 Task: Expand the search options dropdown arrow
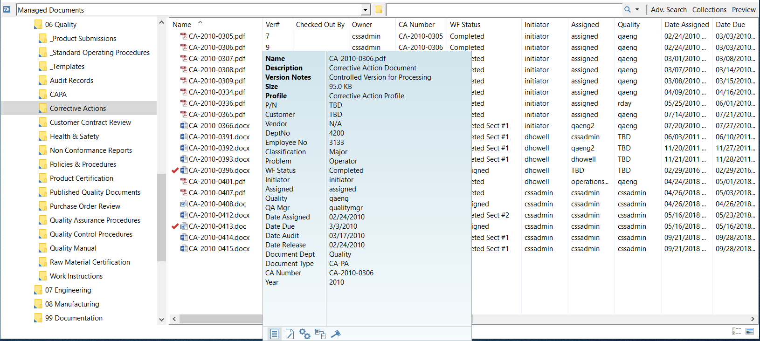coord(637,10)
